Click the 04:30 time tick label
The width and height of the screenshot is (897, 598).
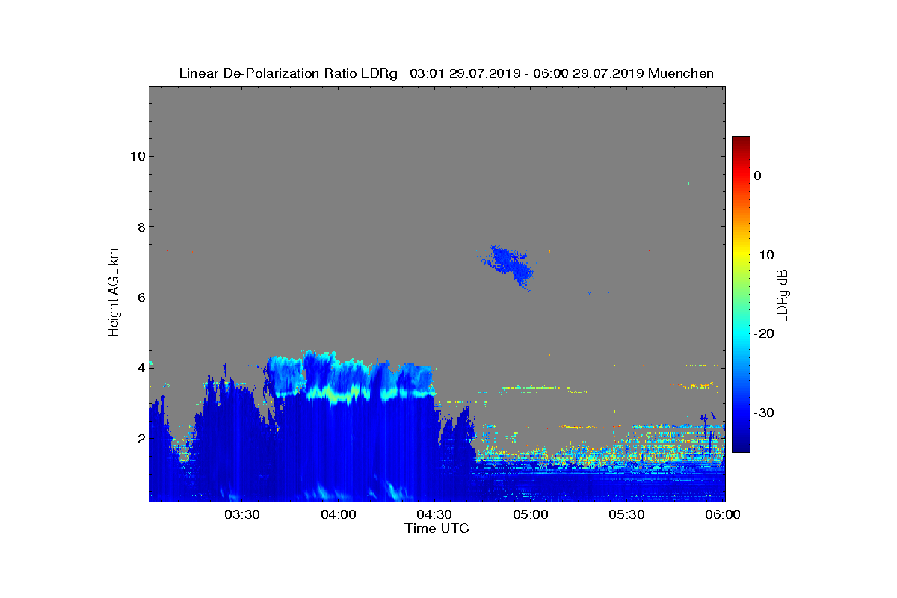click(x=434, y=514)
